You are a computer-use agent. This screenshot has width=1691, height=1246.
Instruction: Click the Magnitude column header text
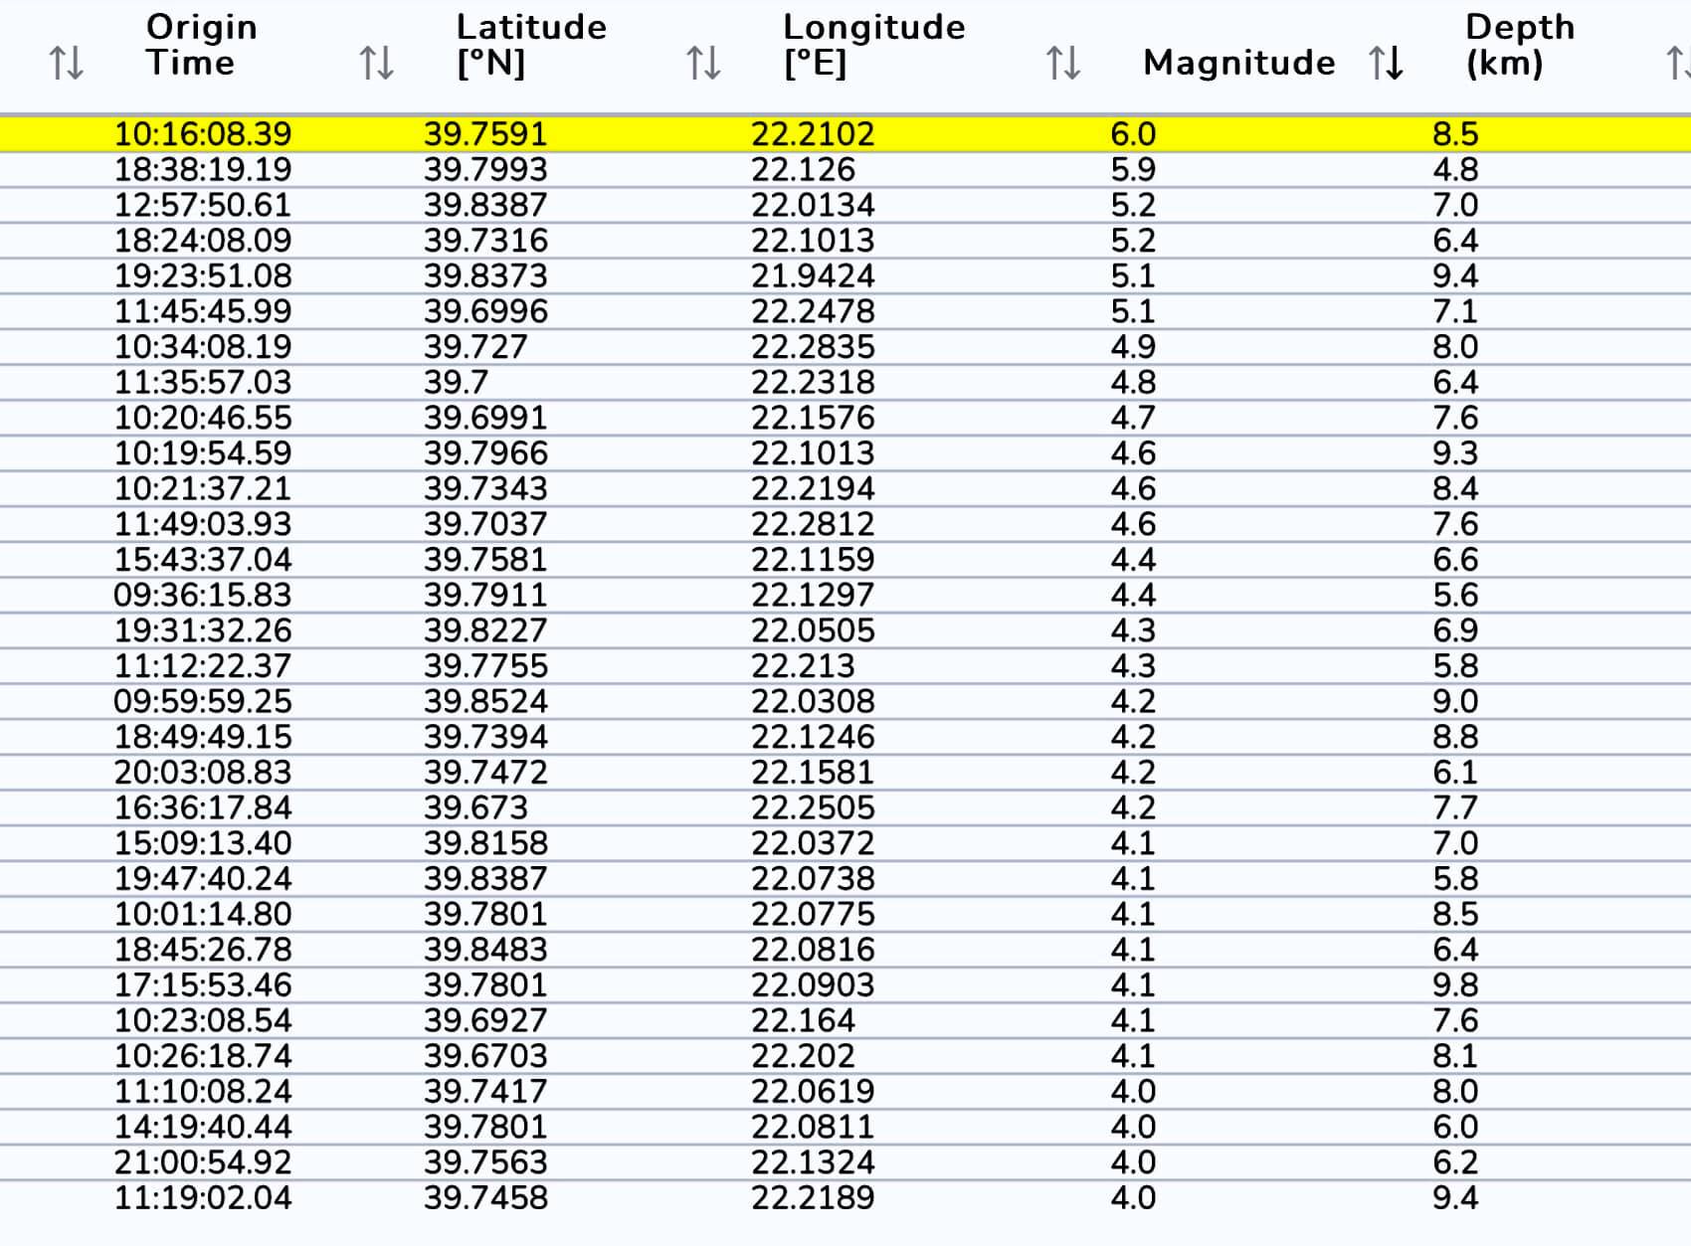tap(1238, 63)
